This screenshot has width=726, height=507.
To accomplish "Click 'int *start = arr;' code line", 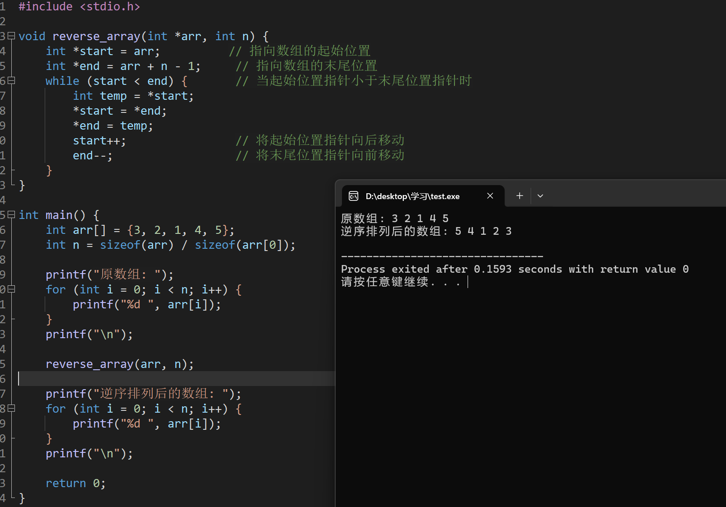I will tap(103, 51).
